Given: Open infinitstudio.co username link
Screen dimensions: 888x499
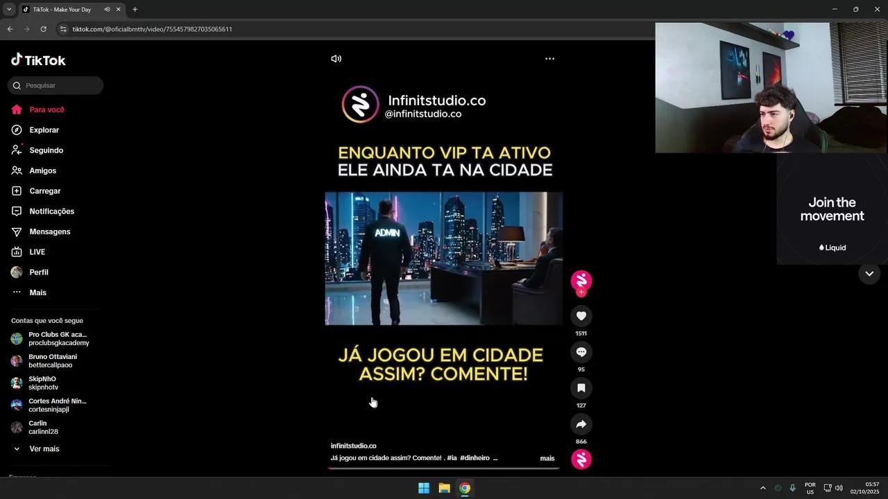Looking at the screenshot, I should [353, 446].
